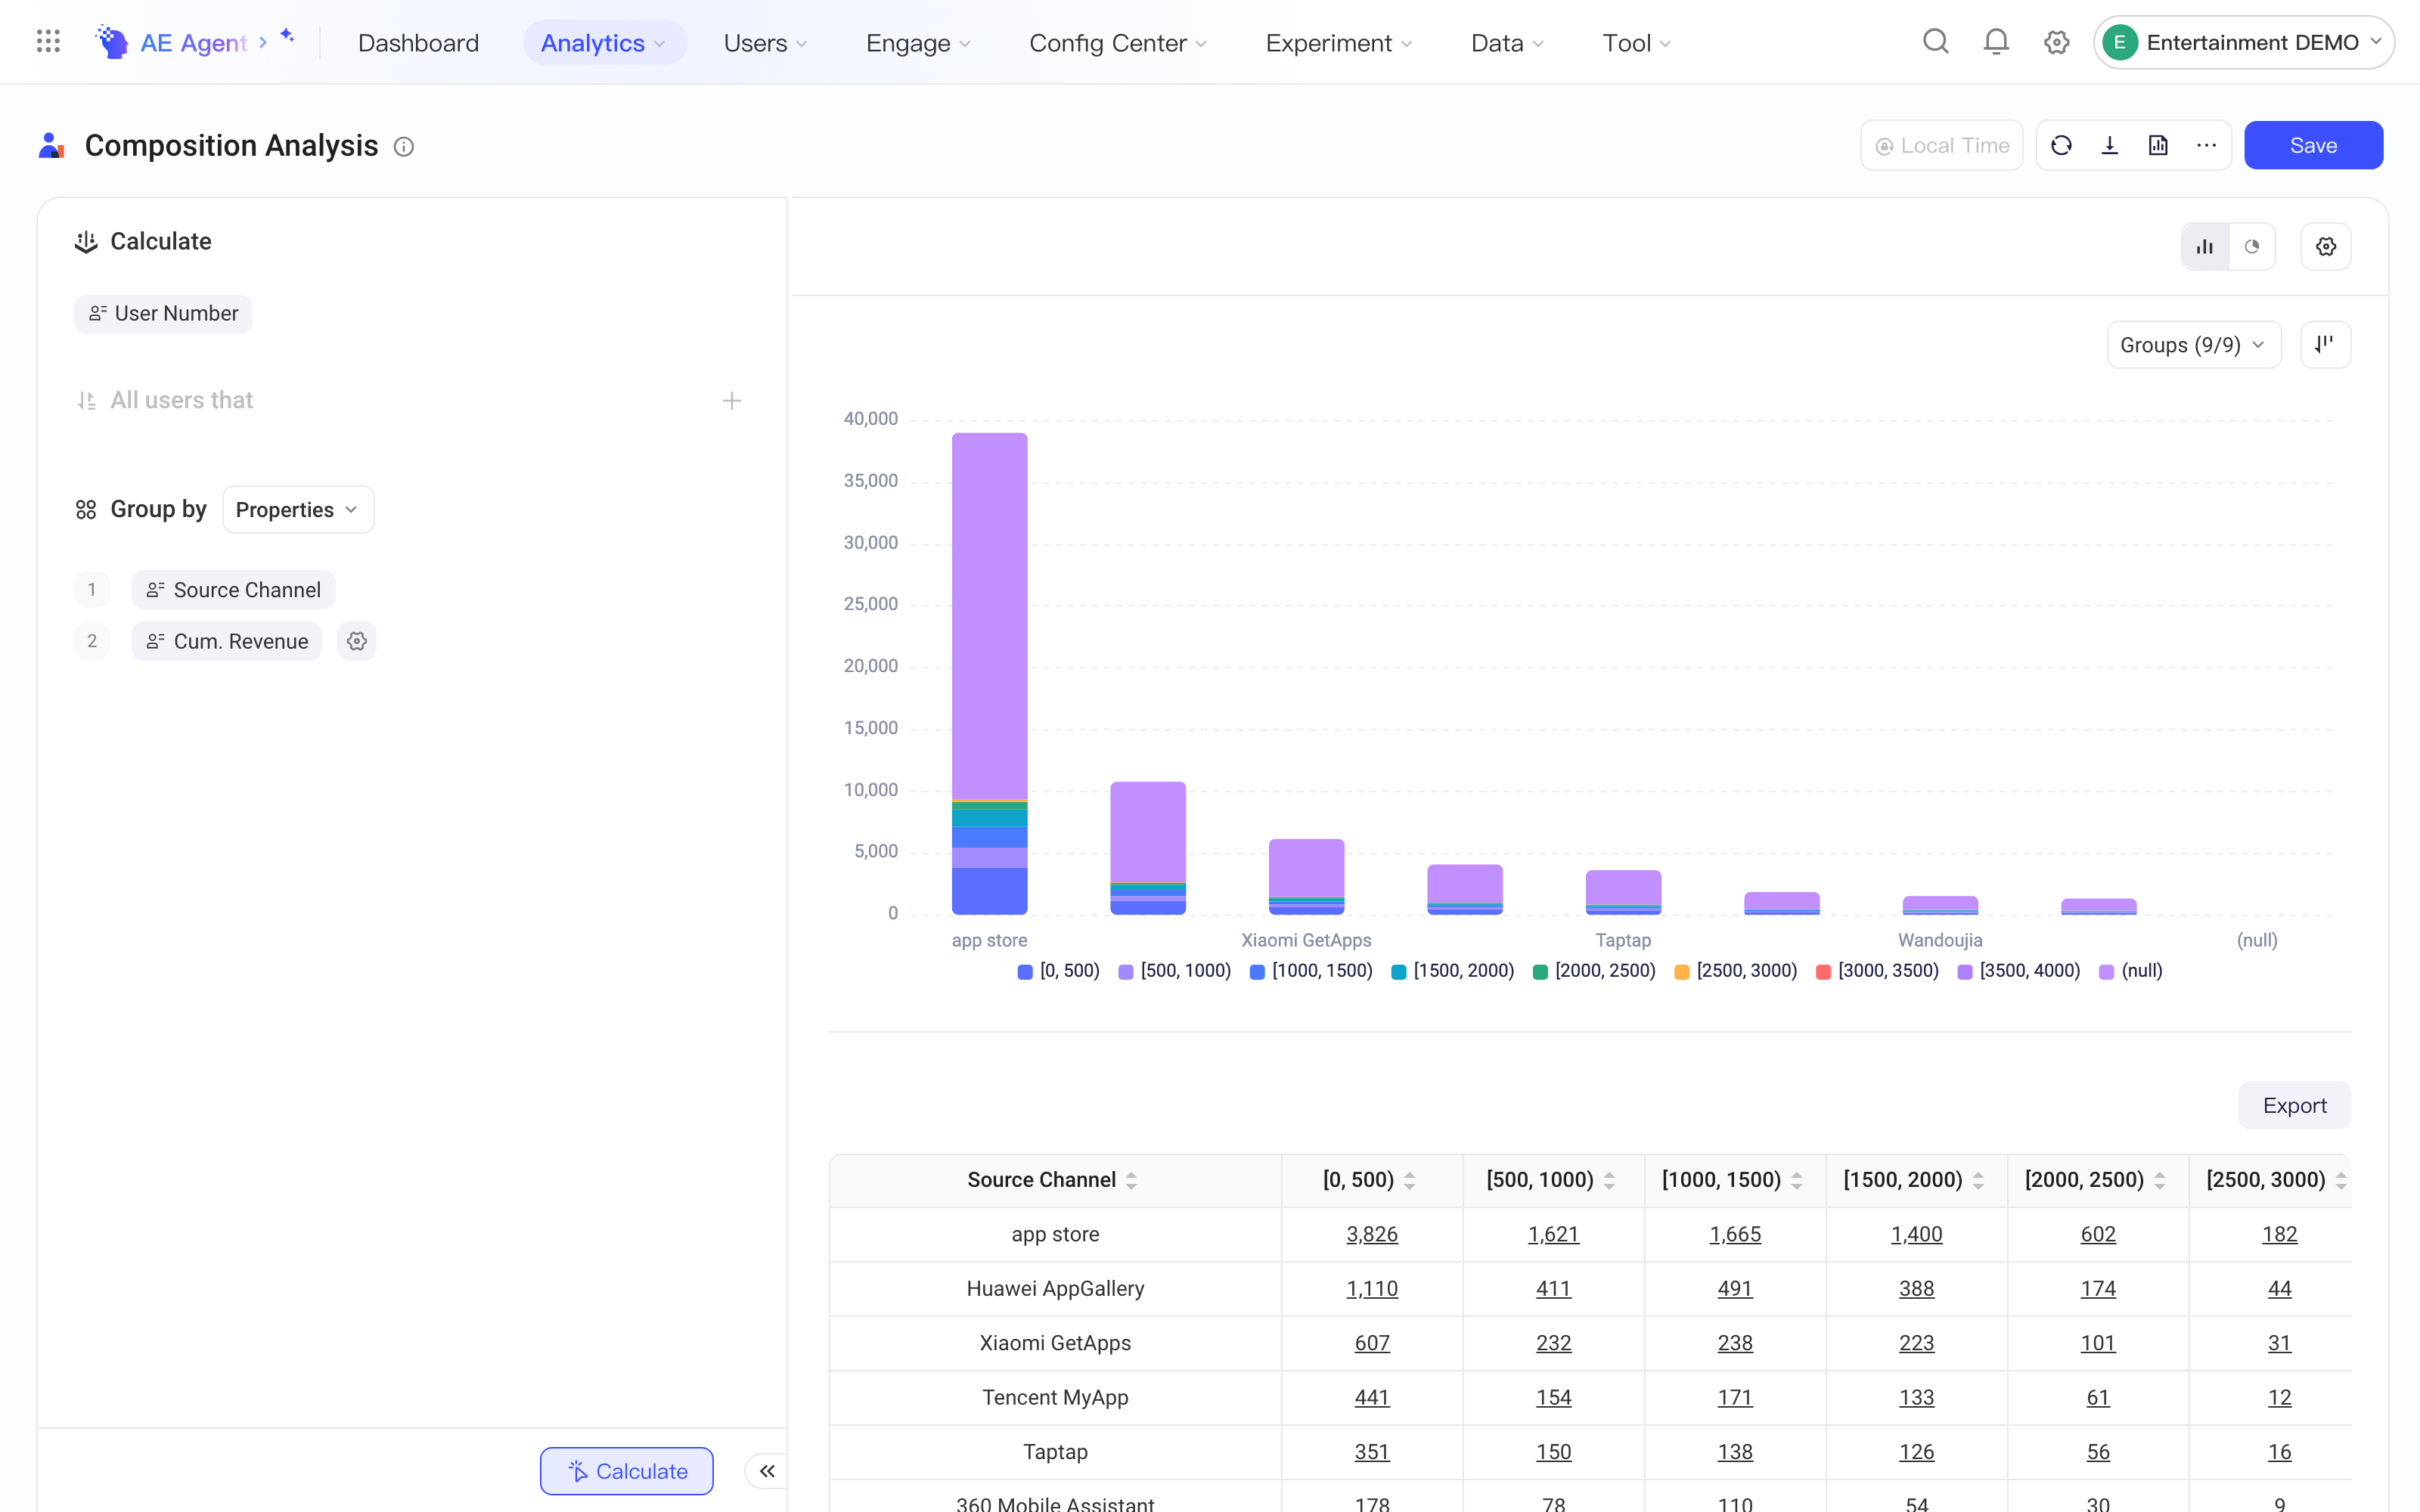Expand the Users menu
Image resolution: width=2420 pixels, height=1512 pixels.
coord(766,43)
